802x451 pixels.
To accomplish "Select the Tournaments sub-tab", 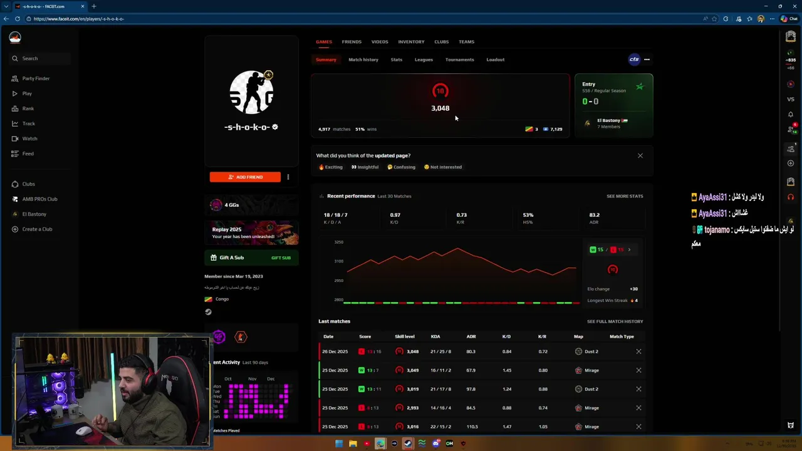I will point(459,60).
